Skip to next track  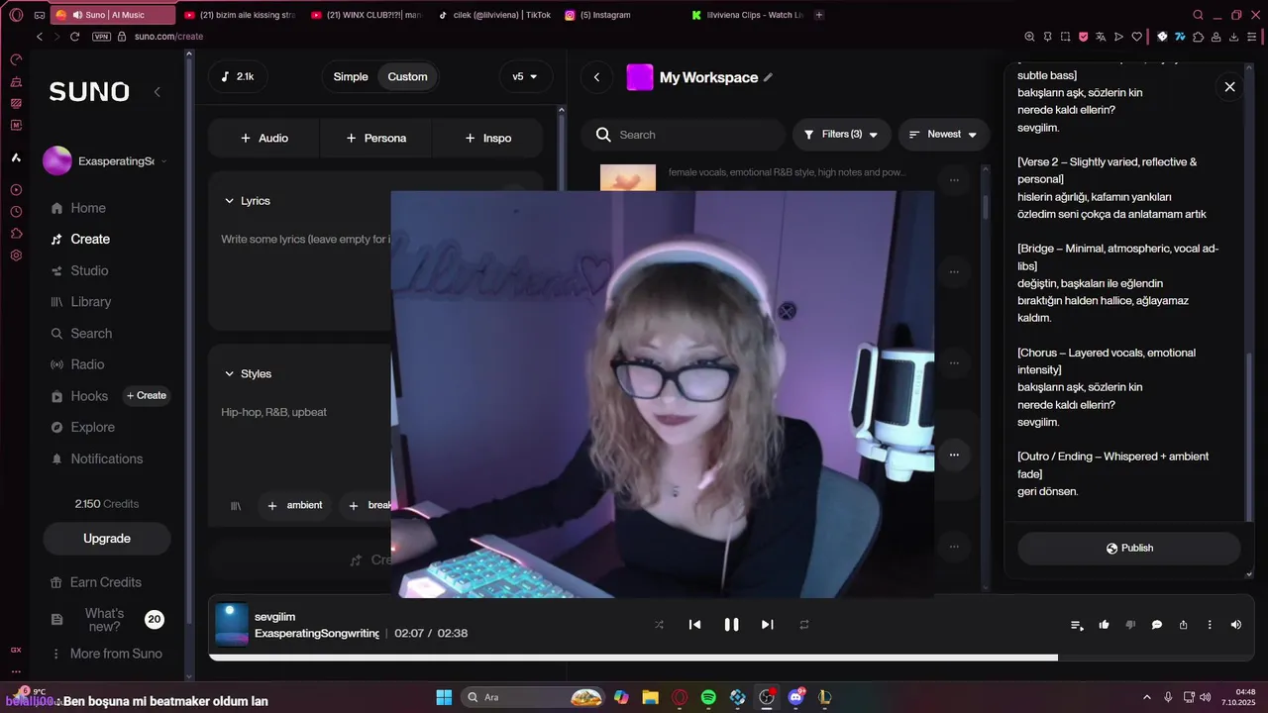pyautogui.click(x=767, y=625)
